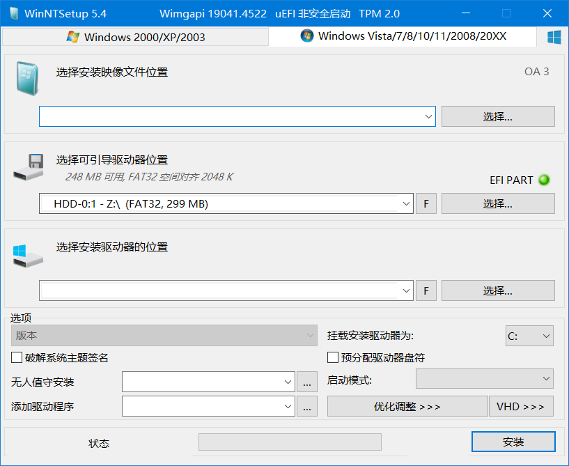This screenshot has height=466, width=569.
Task: Click the 状态 status label
Action: pyautogui.click(x=99, y=443)
